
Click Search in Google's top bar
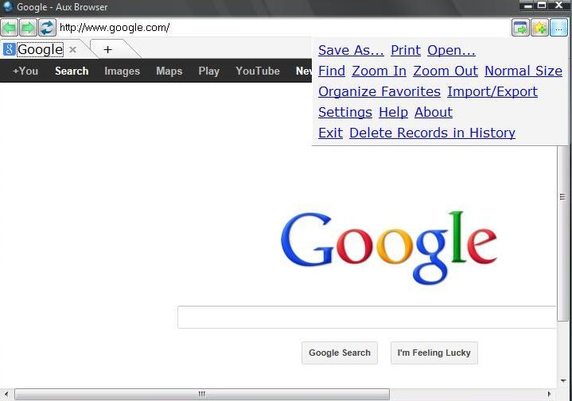click(72, 71)
